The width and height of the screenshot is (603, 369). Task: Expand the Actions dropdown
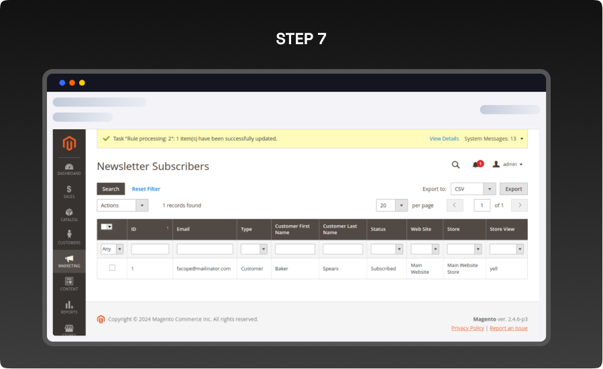tap(123, 206)
